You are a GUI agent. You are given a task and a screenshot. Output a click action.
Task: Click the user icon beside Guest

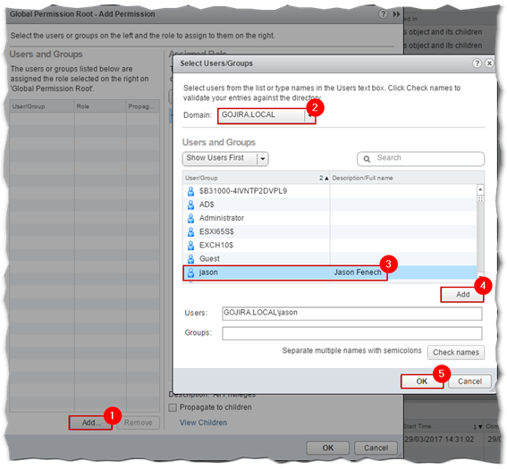coord(190,259)
